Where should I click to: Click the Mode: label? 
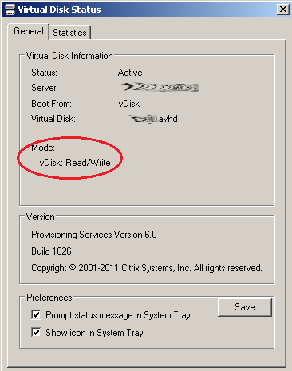[x=43, y=148]
